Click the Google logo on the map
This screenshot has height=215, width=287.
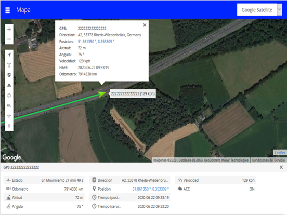click(11, 157)
